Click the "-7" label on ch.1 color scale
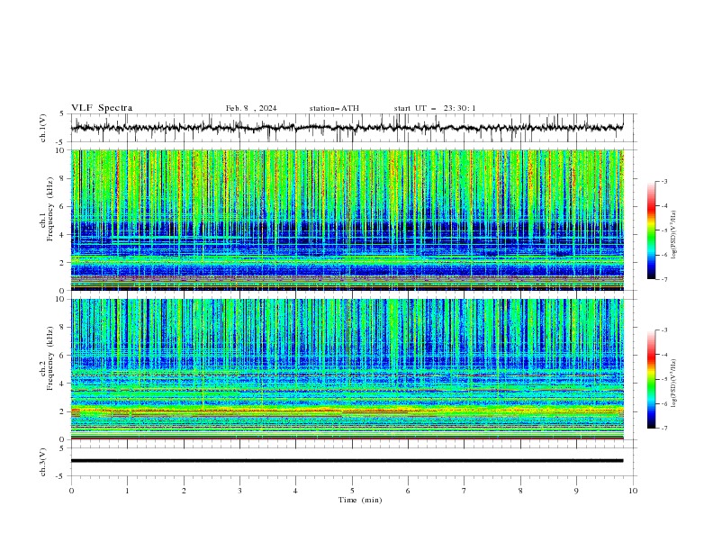 (663, 279)
